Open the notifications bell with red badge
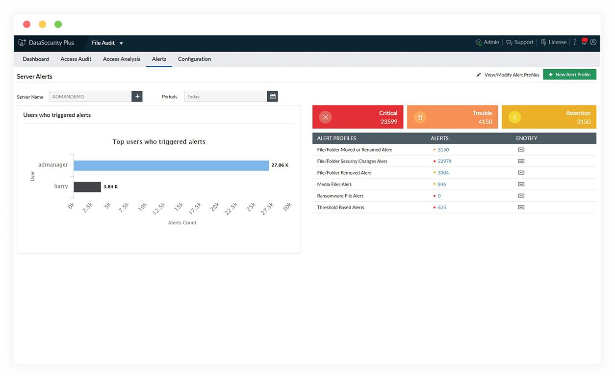The width and height of the screenshot is (615, 376). (584, 42)
